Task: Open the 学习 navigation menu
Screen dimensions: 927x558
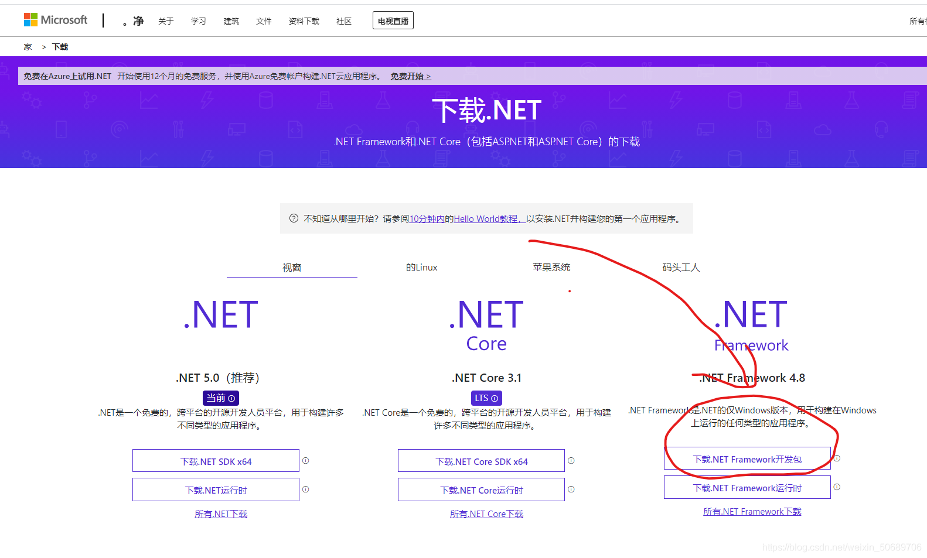Action: pos(199,21)
